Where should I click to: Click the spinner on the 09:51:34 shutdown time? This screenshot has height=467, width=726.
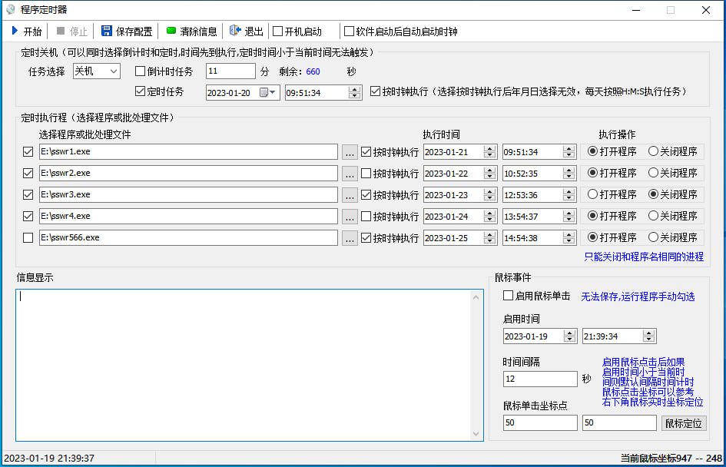point(354,92)
